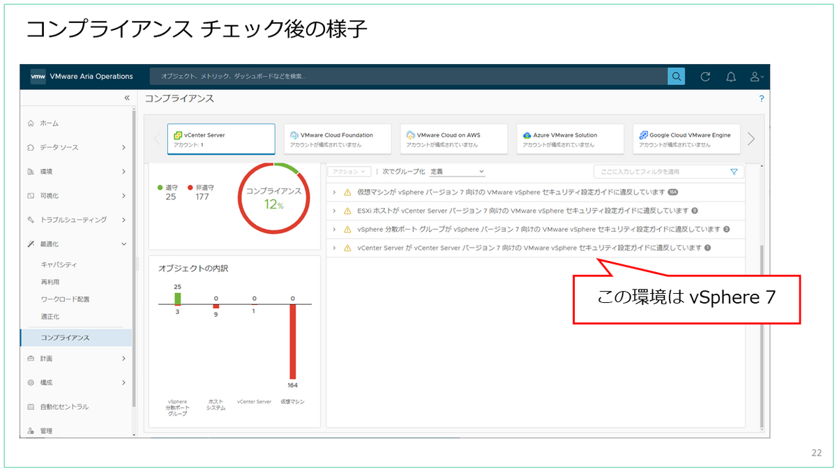Click the データ ソース sidebar icon

pyautogui.click(x=30, y=147)
